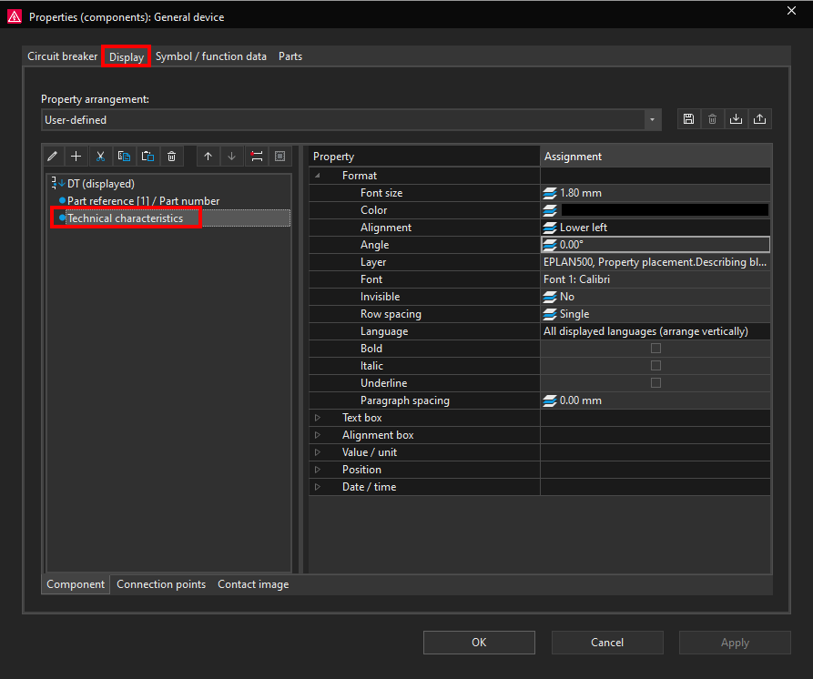Switch to the Parts tab
The width and height of the screenshot is (813, 679).
[x=290, y=56]
